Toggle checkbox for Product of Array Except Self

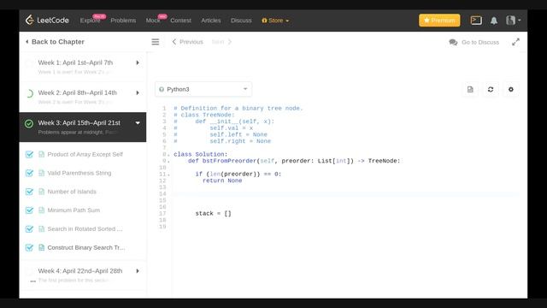pos(29,154)
